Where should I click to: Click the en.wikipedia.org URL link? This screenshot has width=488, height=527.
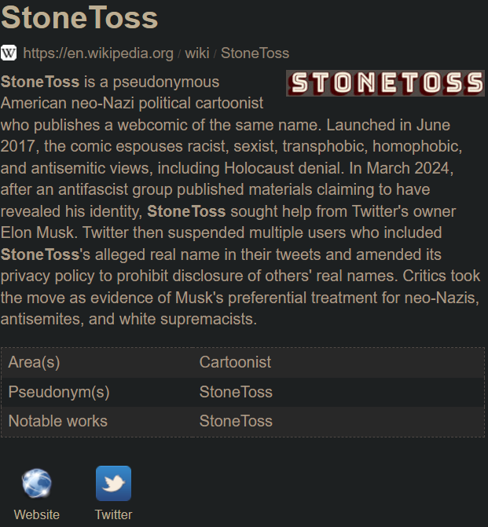[x=98, y=53]
